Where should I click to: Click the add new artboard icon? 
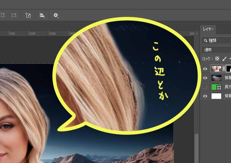[28, 15]
